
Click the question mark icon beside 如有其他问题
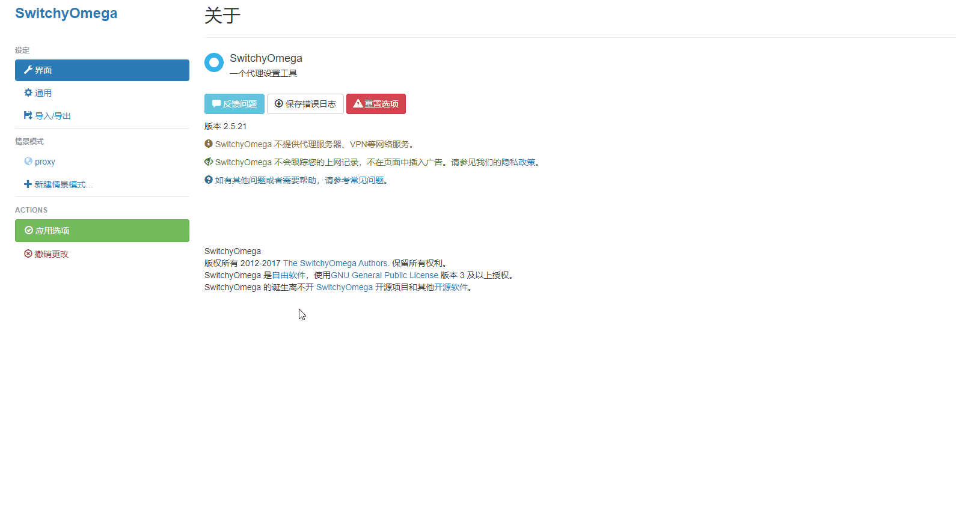point(209,180)
